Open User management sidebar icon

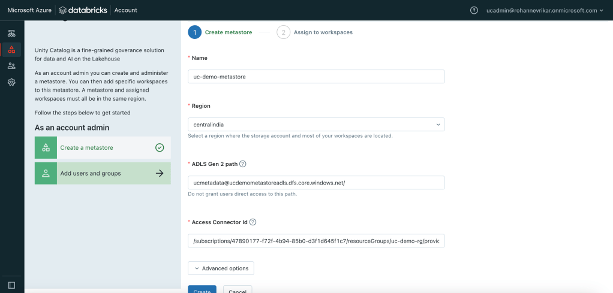click(x=11, y=66)
